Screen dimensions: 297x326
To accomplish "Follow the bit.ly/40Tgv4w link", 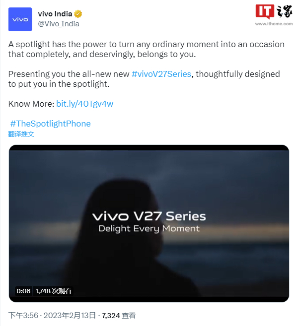I will pos(85,104).
